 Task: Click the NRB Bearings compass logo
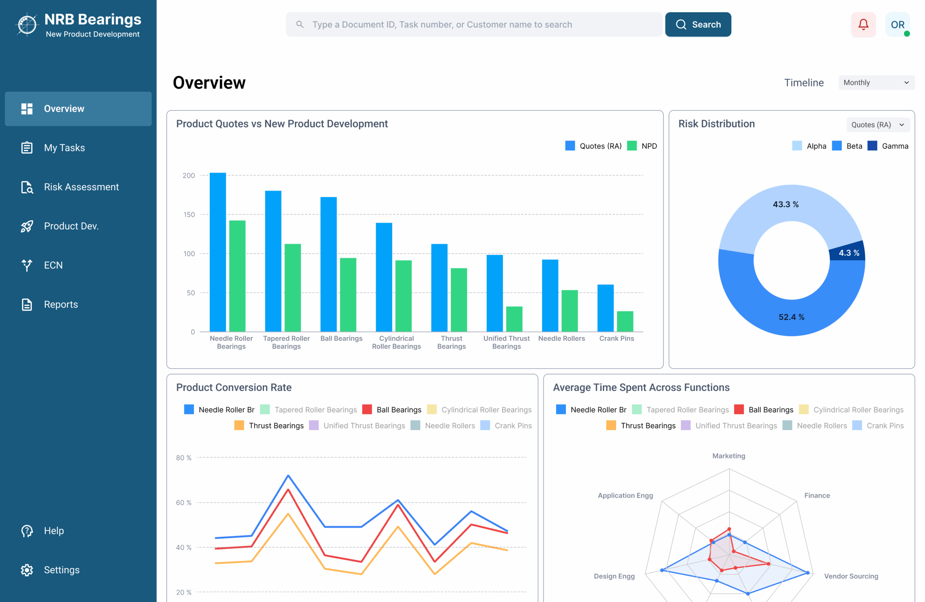(27, 25)
